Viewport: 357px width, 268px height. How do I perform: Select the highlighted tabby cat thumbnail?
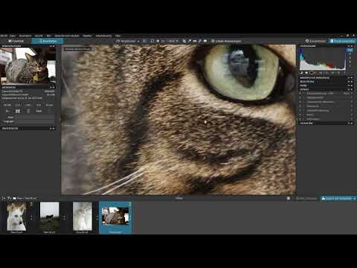pyautogui.click(x=115, y=217)
